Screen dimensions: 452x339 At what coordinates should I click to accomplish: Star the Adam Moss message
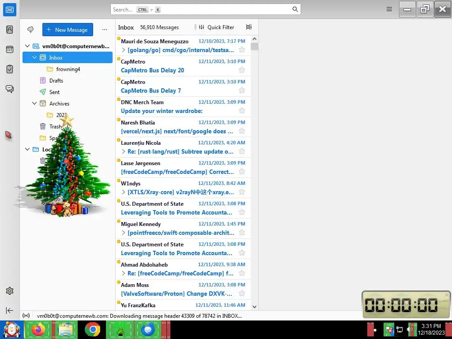(242, 294)
